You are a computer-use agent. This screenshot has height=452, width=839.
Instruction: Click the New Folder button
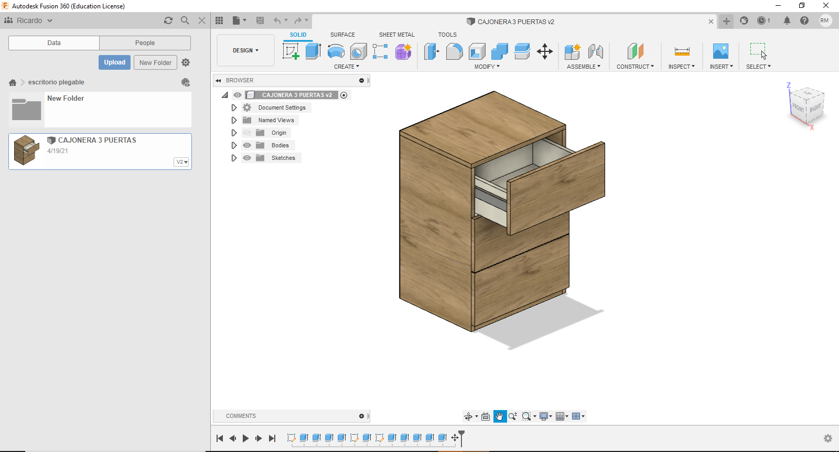pyautogui.click(x=155, y=62)
